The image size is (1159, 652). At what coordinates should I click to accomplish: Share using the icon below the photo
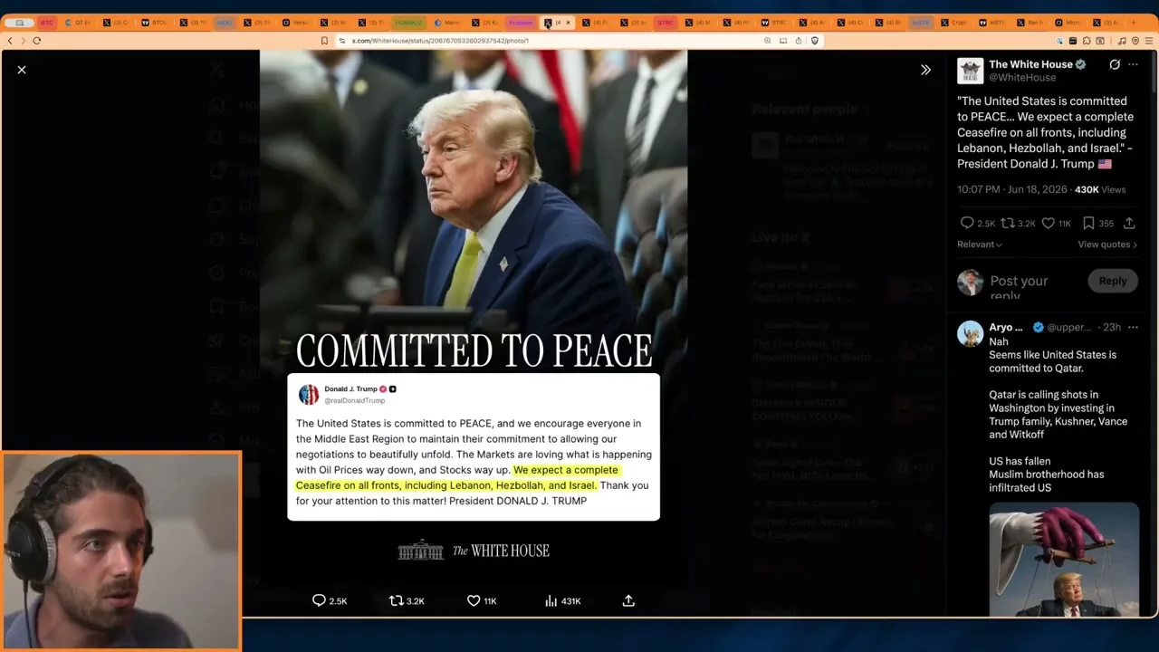[628, 600]
